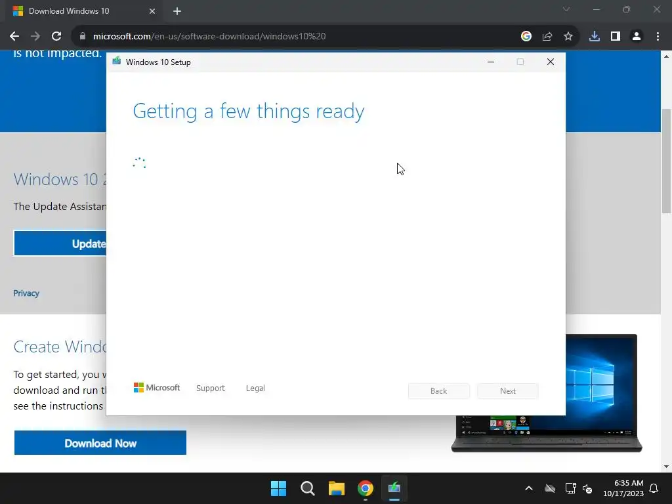Image resolution: width=672 pixels, height=504 pixels.
Task: Reload the page in Chrome
Action: (x=56, y=37)
